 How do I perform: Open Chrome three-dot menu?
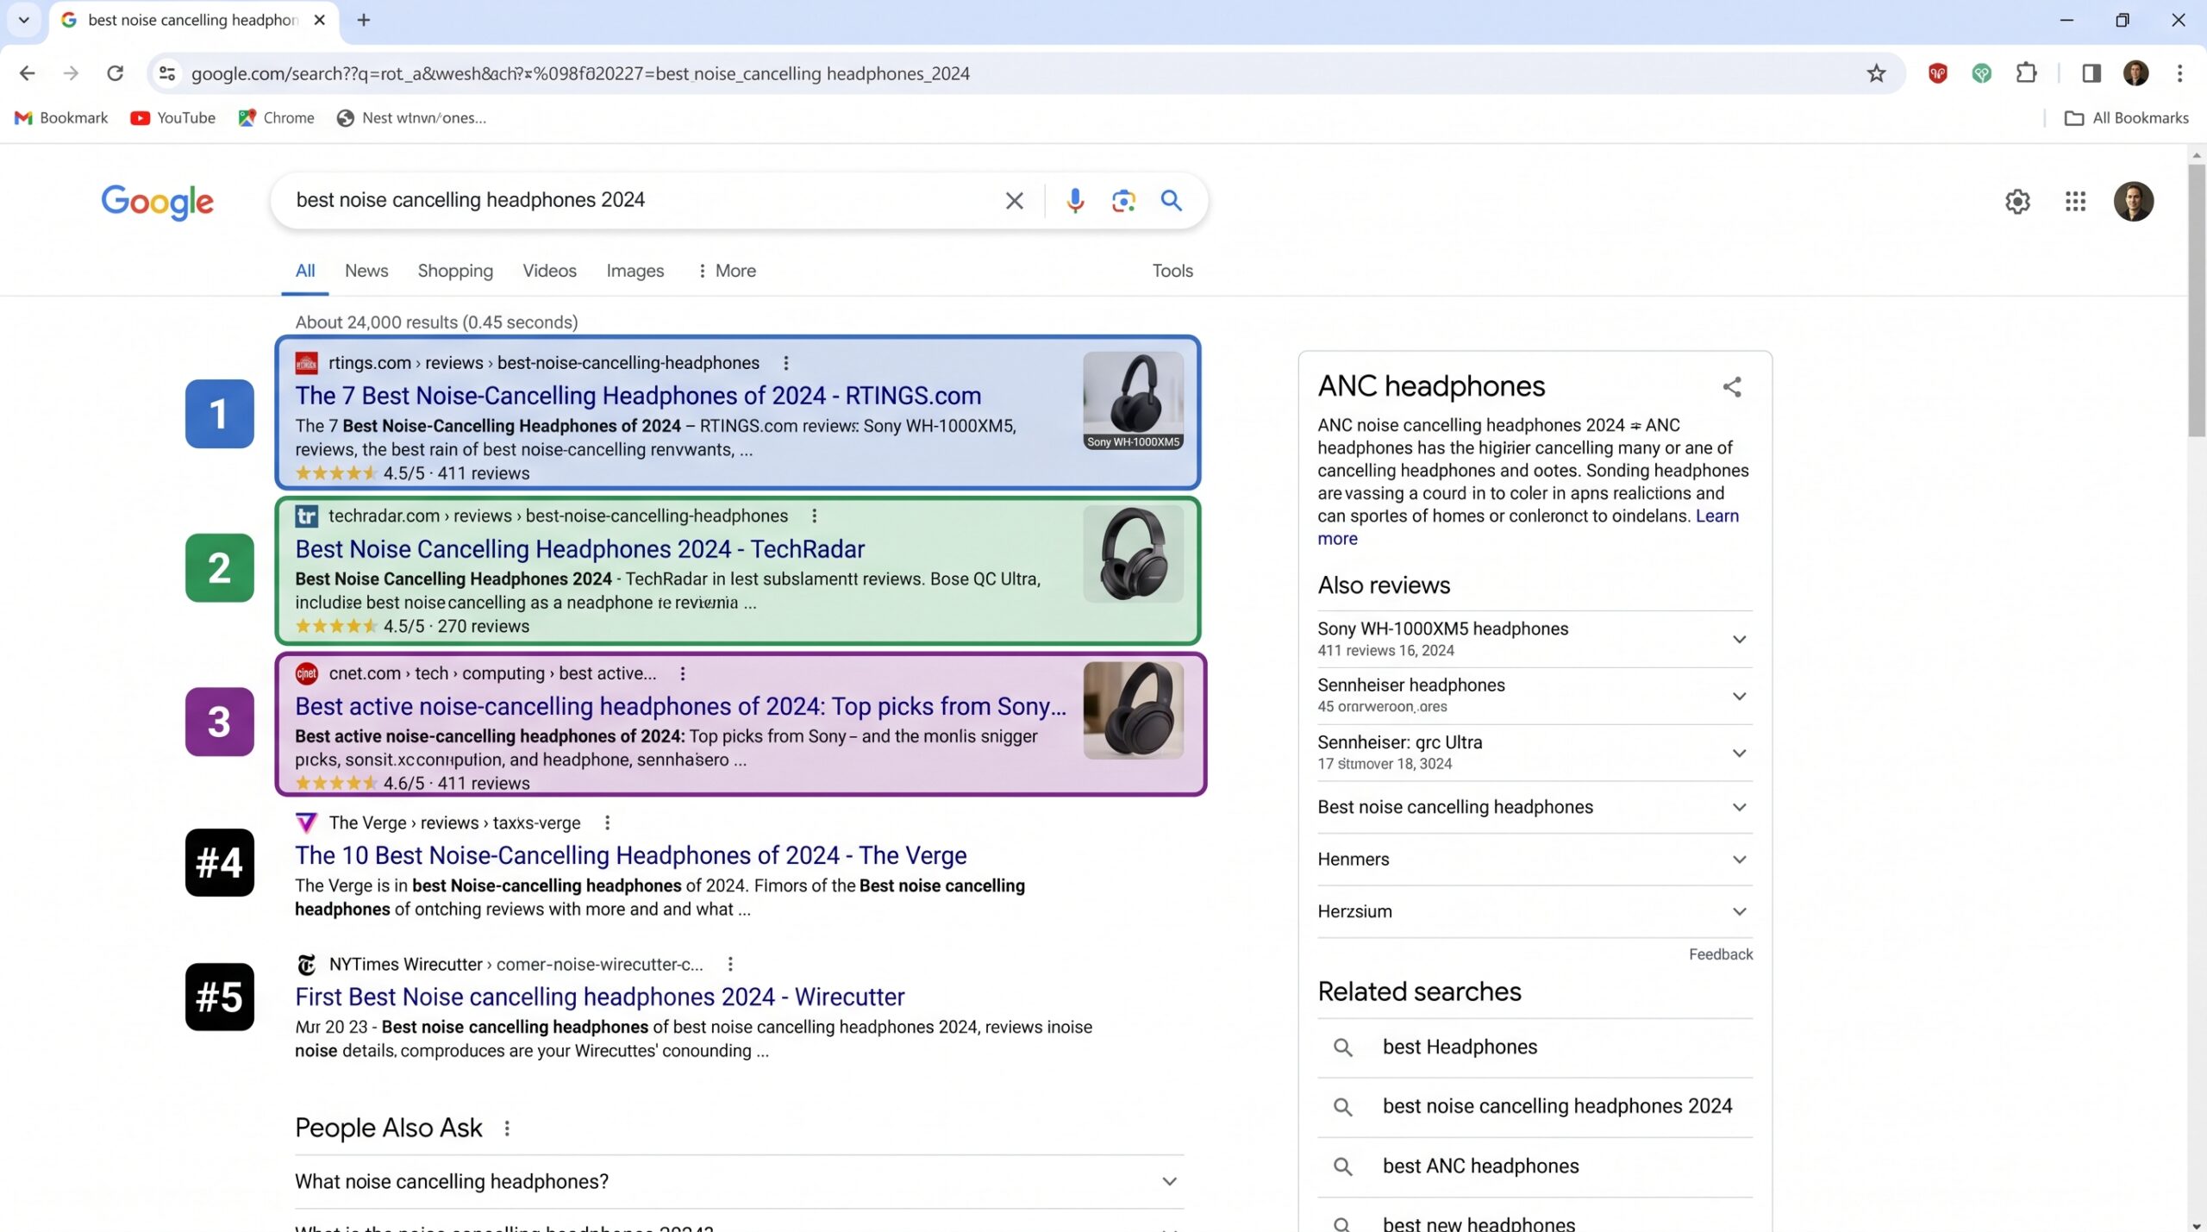click(x=2179, y=73)
